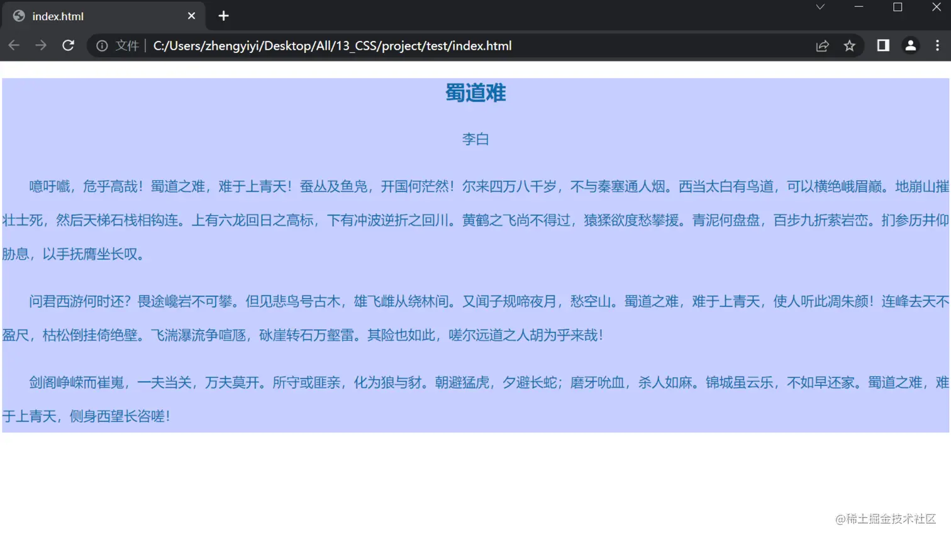Viewport: 951px width, 540px height.
Task: Reload the index.html page
Action: (68, 45)
